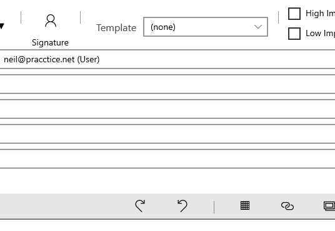Click the High Importance label text
This screenshot has height=231, width=335.
pyautogui.click(x=320, y=14)
